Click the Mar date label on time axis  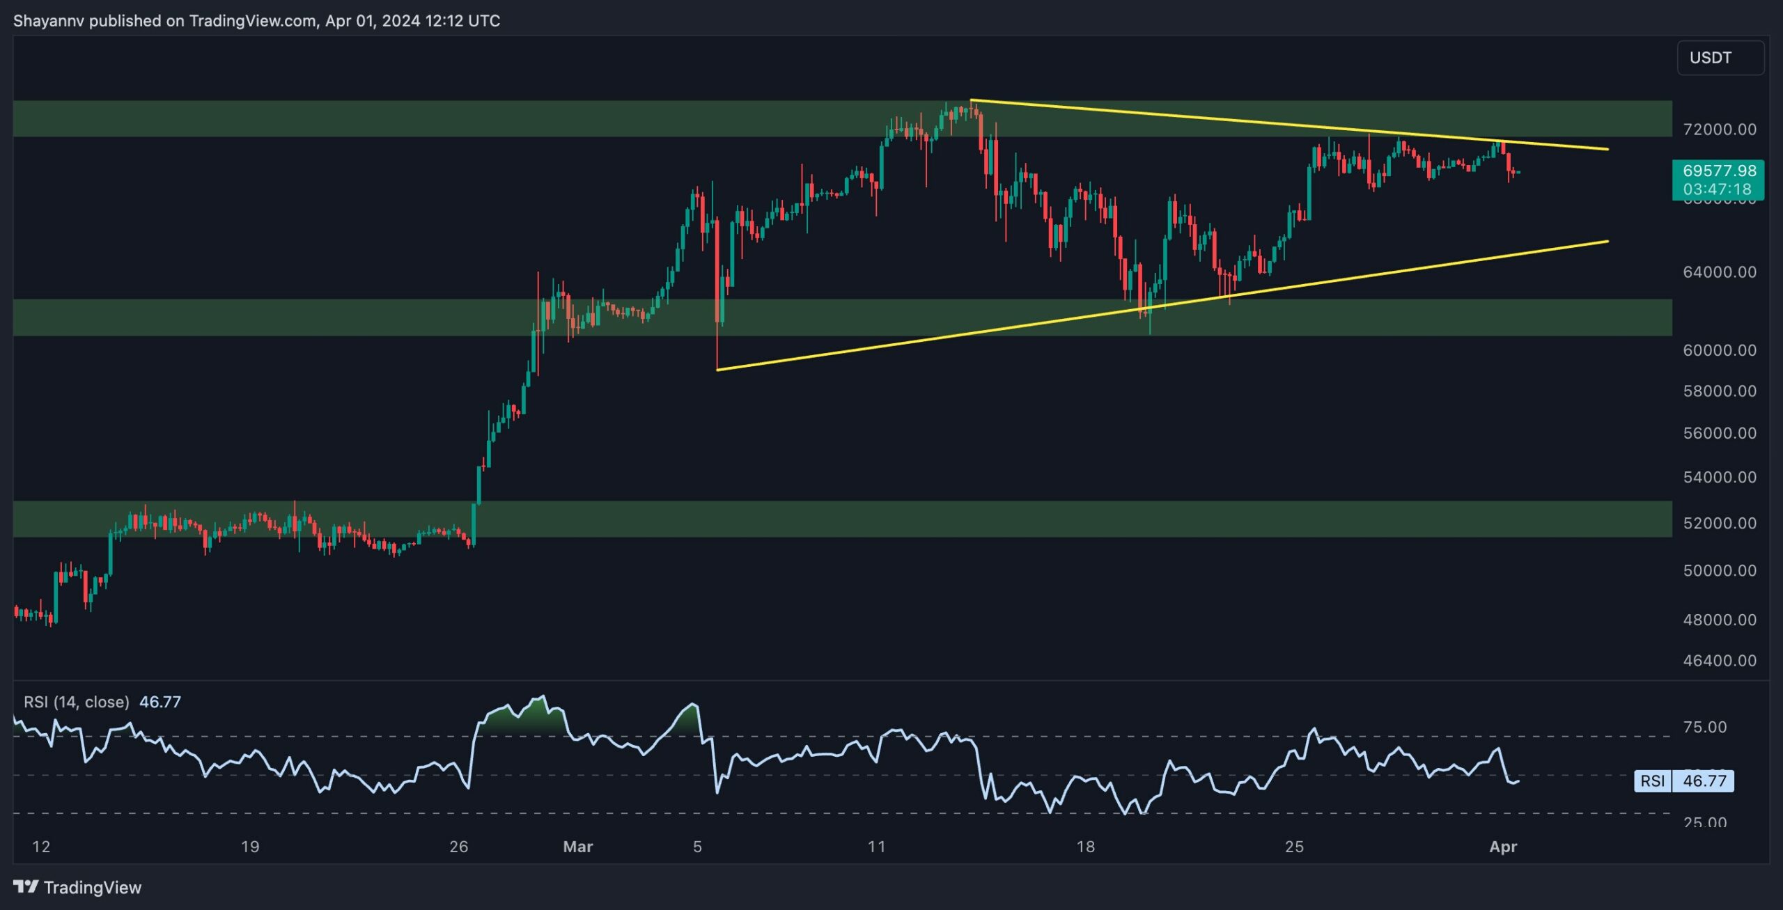click(577, 847)
